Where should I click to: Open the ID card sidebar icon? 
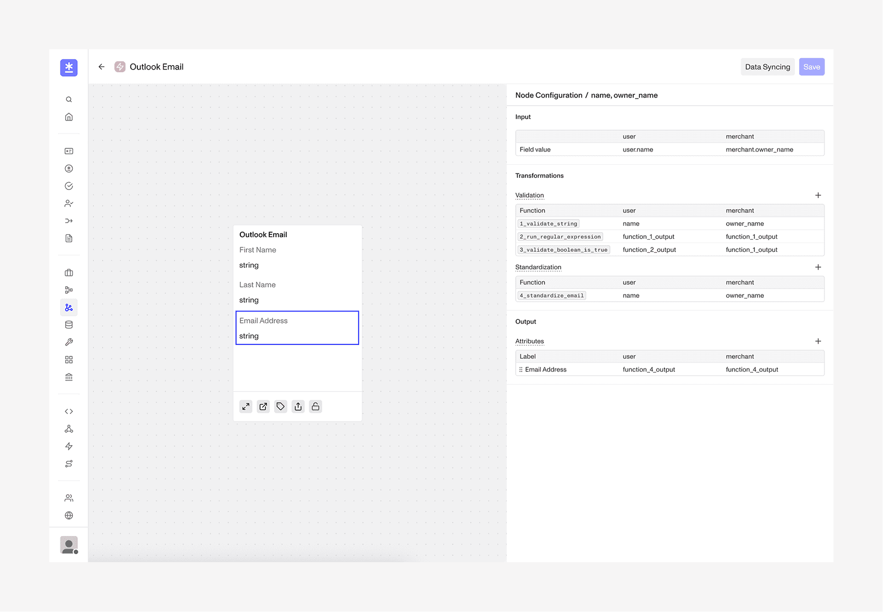(x=69, y=151)
